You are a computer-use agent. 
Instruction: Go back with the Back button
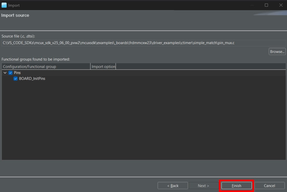pos(173,186)
